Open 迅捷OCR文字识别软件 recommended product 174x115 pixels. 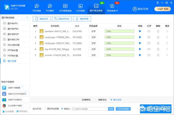coord(15,94)
